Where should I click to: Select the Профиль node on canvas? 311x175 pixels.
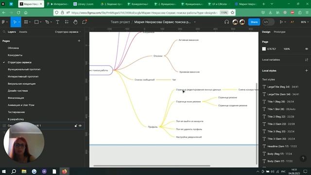[x=153, y=127]
